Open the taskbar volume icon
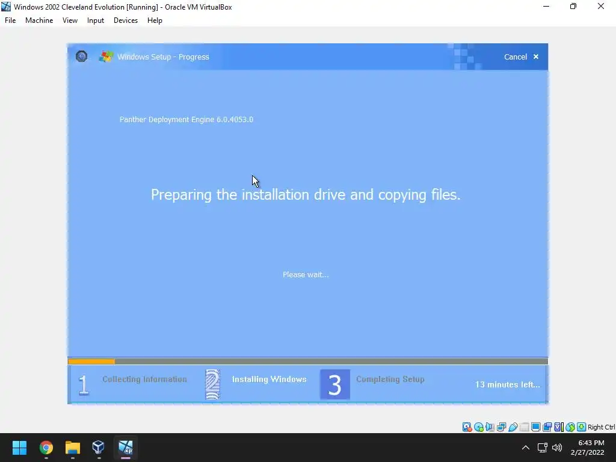 coord(557,448)
